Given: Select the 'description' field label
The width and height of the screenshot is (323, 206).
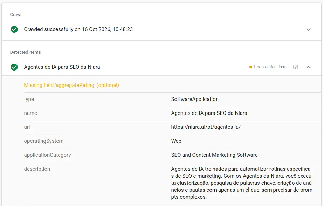Looking at the screenshot, I should (x=37, y=169).
